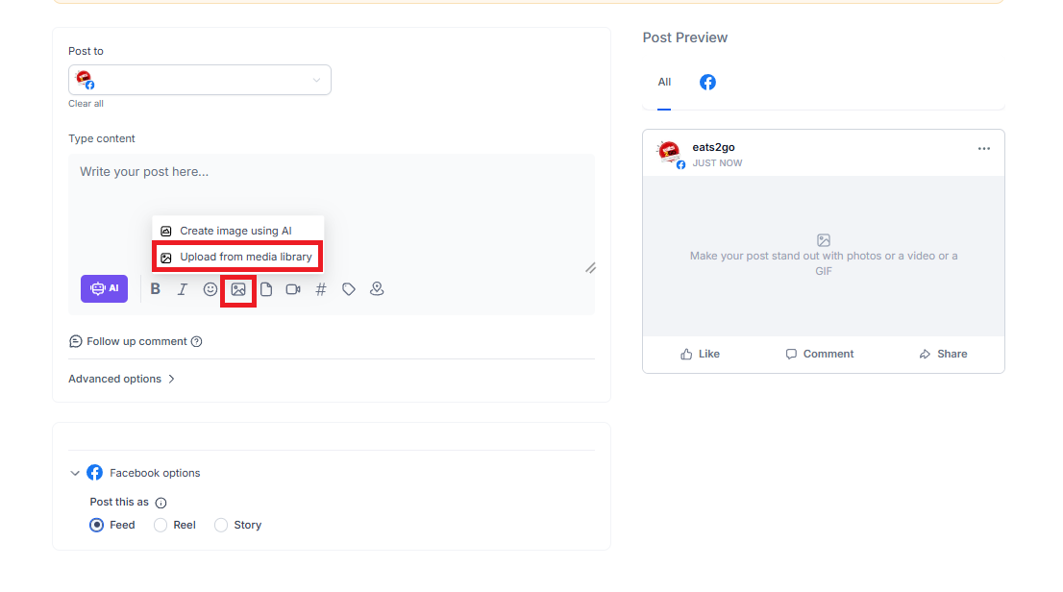Toggle italic formatting

[183, 289]
